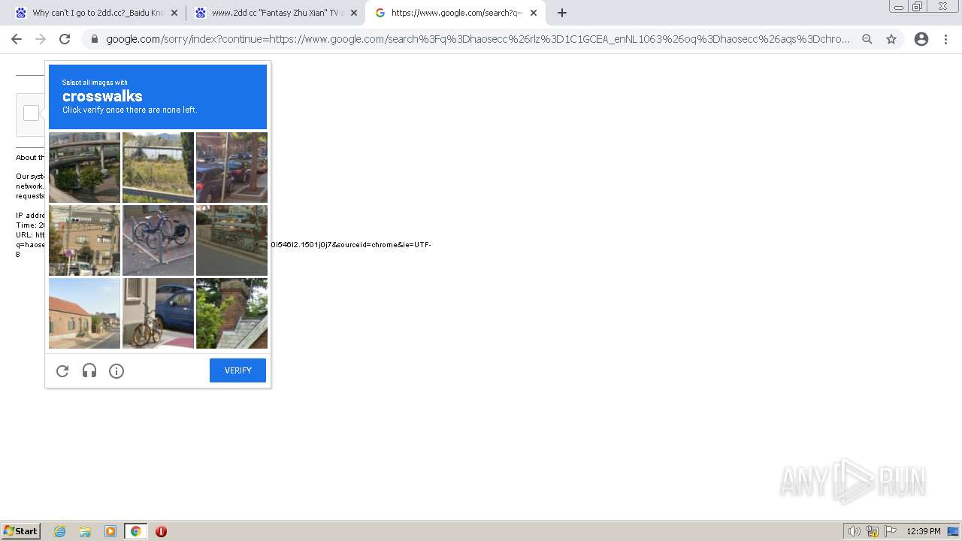Screen dimensions: 962x541
Task: Close the Google search tab
Action: click(534, 13)
